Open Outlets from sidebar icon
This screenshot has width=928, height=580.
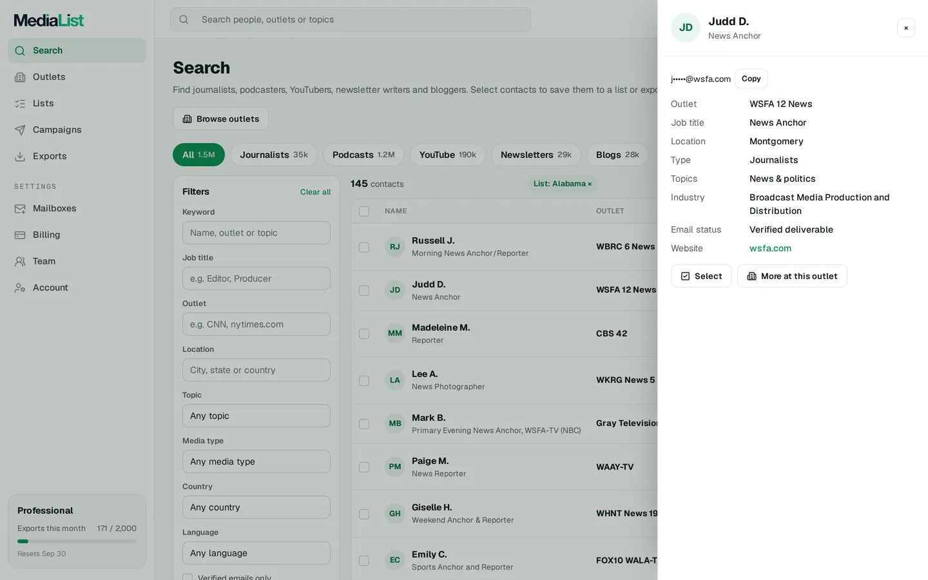click(x=20, y=77)
